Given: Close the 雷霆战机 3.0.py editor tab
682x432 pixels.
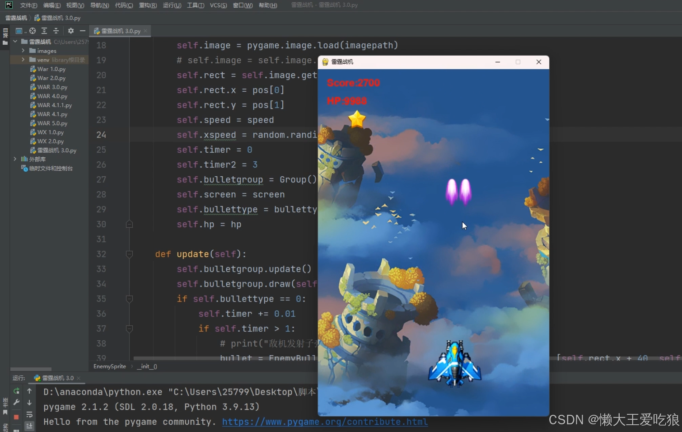Looking at the screenshot, I should click(145, 31).
